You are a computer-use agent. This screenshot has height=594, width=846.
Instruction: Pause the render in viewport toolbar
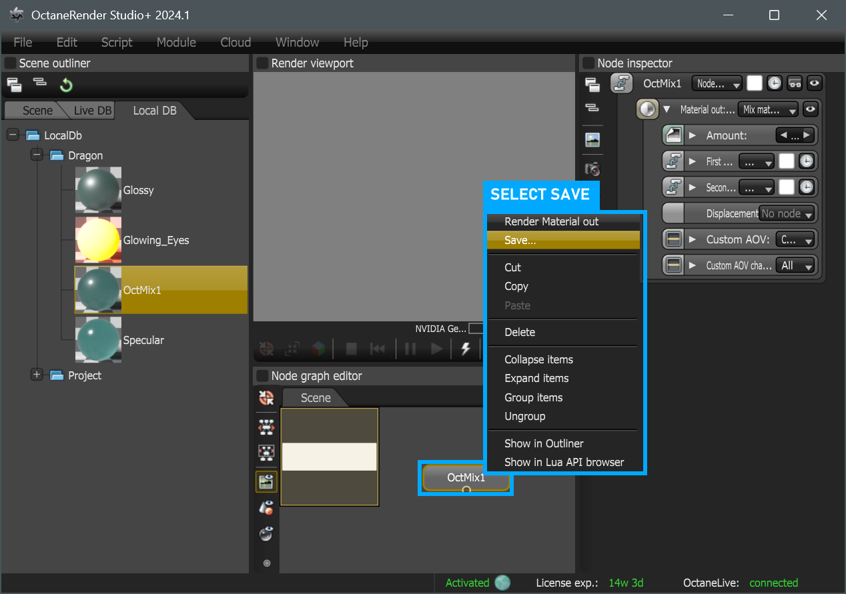[x=410, y=348]
